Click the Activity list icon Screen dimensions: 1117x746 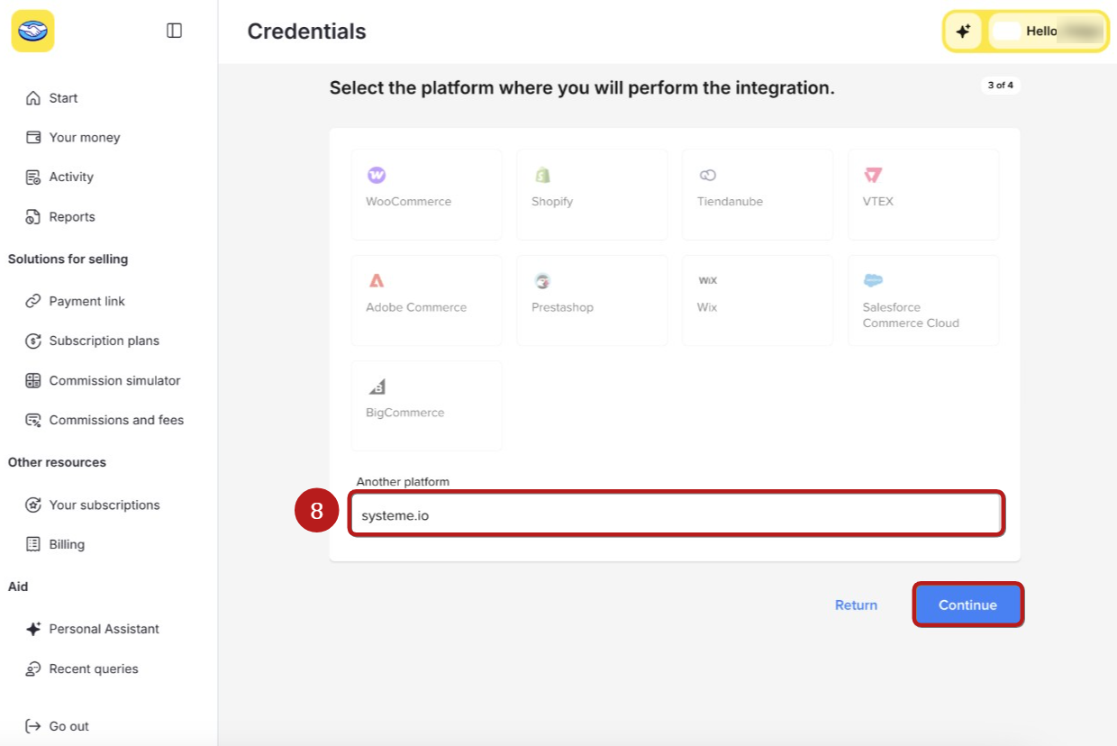[33, 177]
